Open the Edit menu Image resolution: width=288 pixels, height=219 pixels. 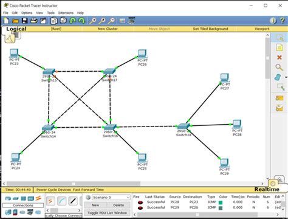(x=15, y=13)
